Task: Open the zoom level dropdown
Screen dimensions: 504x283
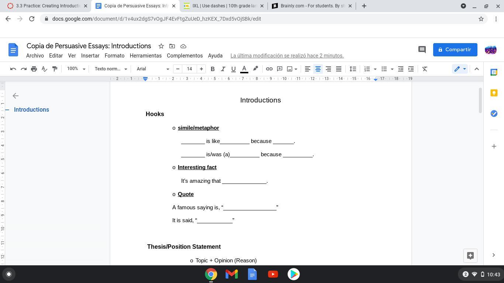Action: pyautogui.click(x=76, y=69)
